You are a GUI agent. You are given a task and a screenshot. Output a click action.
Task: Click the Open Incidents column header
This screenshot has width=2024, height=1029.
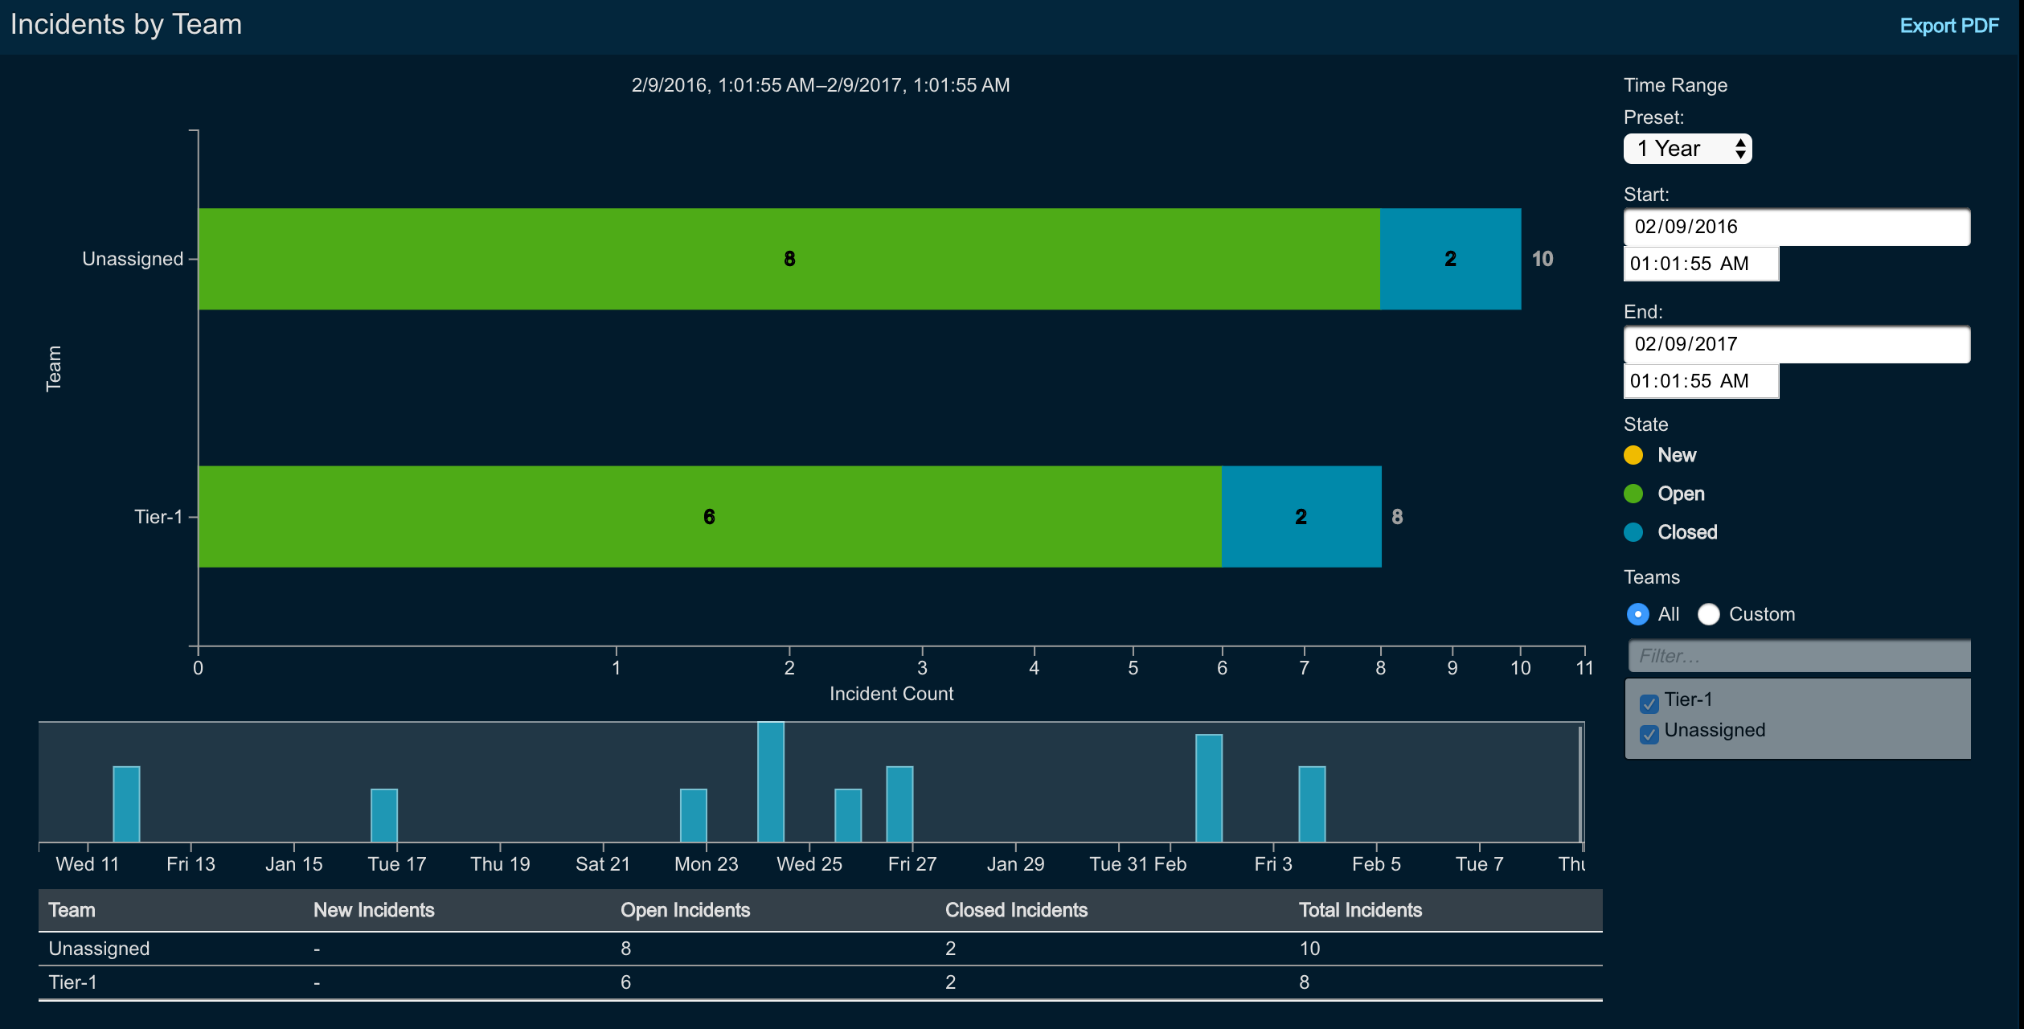pyautogui.click(x=685, y=910)
